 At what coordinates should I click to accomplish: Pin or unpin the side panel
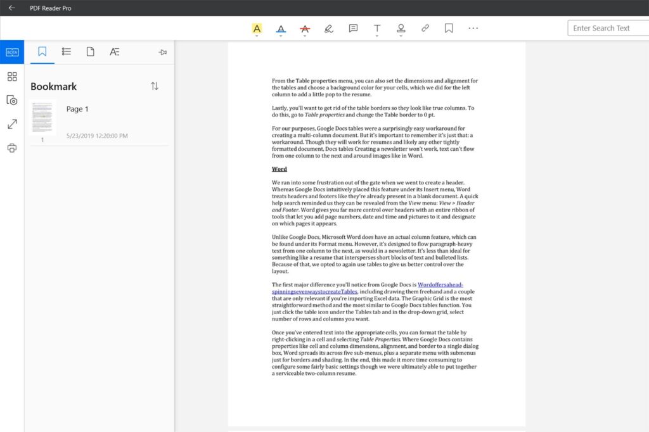pyautogui.click(x=162, y=52)
